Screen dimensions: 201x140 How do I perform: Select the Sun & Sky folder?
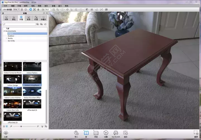(x=12, y=41)
